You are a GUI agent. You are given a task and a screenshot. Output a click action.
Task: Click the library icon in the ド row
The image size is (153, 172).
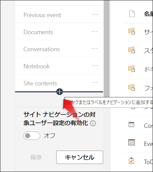pyautogui.click(x=132, y=69)
